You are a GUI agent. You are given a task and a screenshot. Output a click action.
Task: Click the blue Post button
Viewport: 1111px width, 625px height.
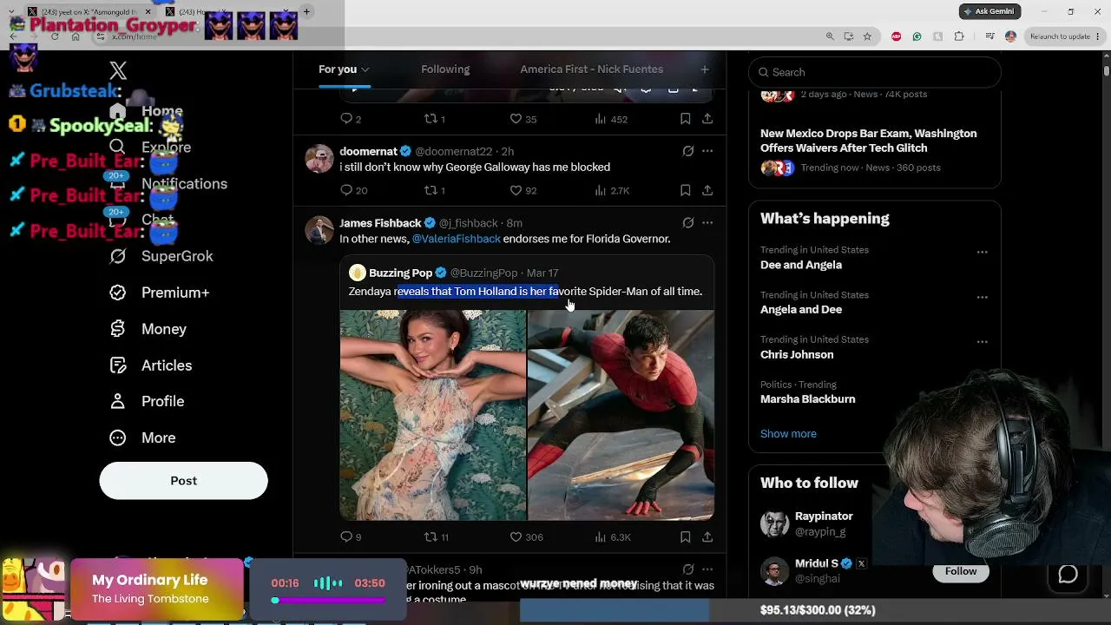[x=183, y=481]
